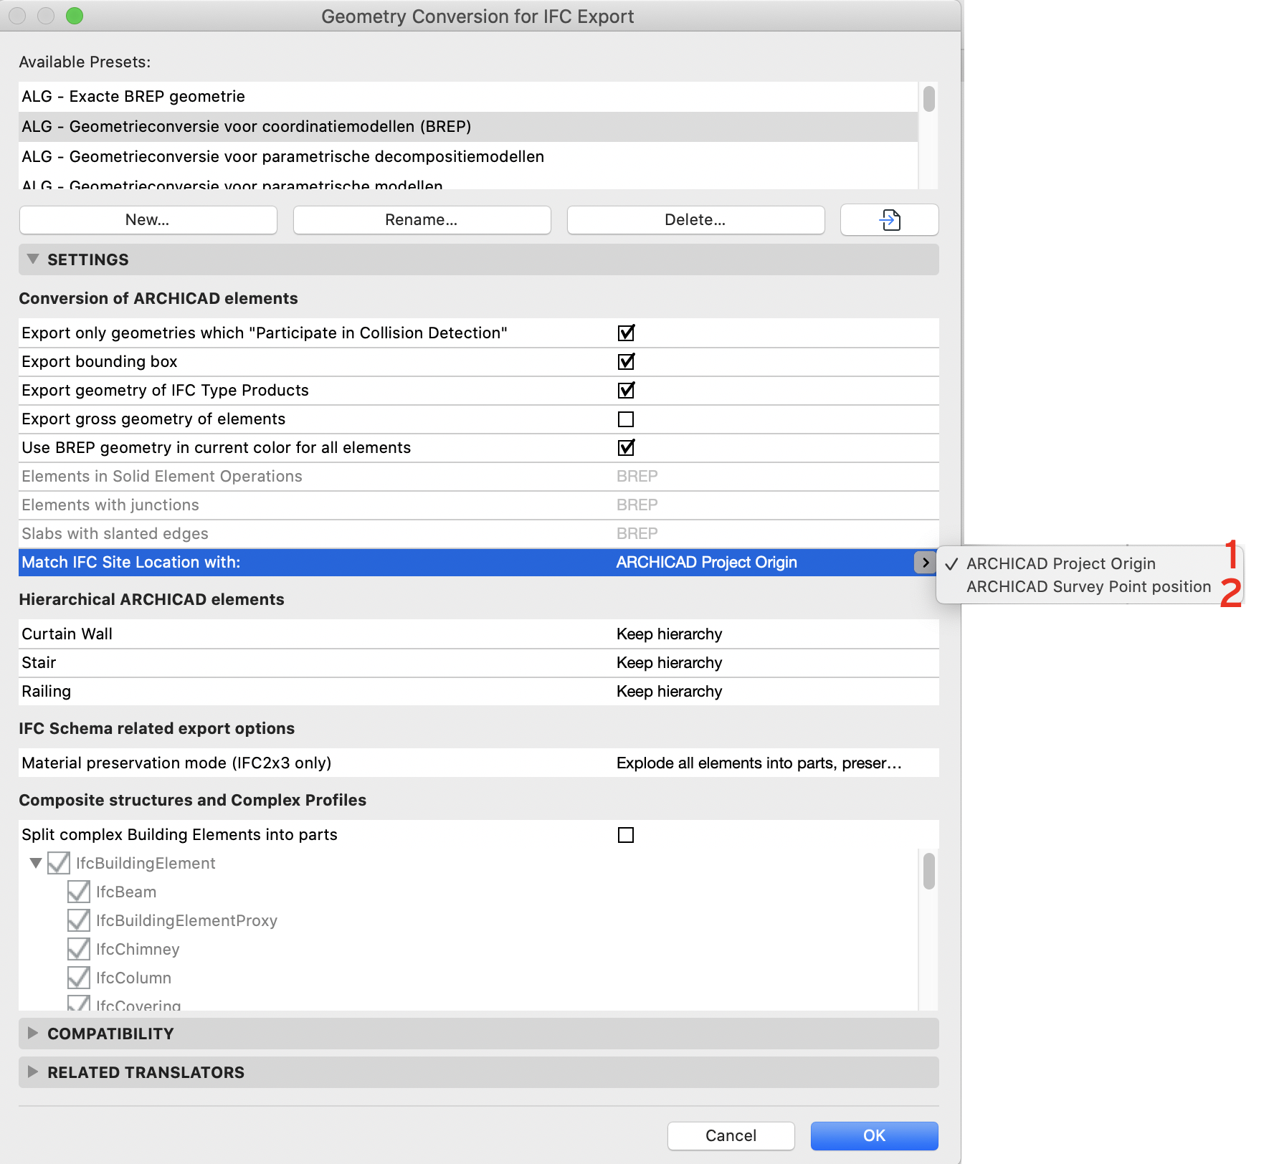Enable Split complex Building Elements into parts
Image resolution: width=1269 pixels, height=1164 pixels.
coord(626,835)
